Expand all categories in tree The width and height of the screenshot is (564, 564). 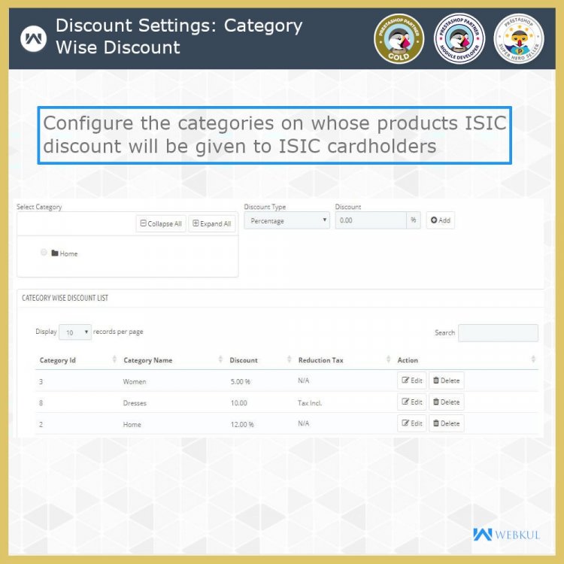click(211, 224)
